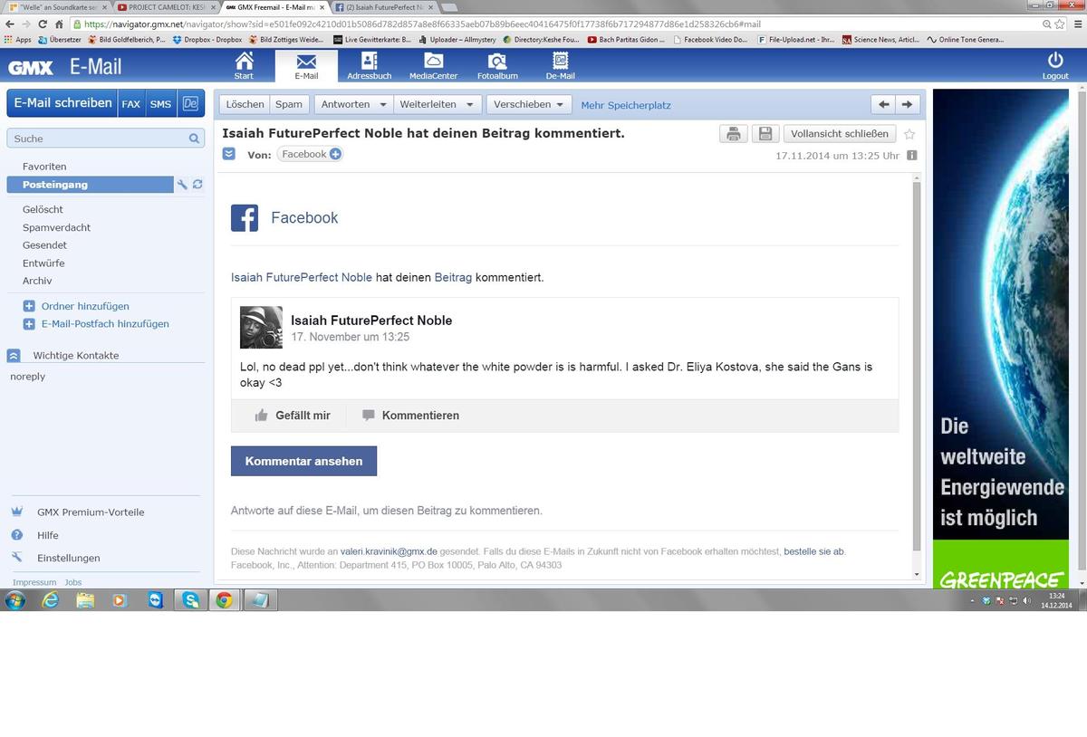Image resolution: width=1087 pixels, height=737 pixels.
Task: Expand the email header details toggle
Action: pos(229,154)
